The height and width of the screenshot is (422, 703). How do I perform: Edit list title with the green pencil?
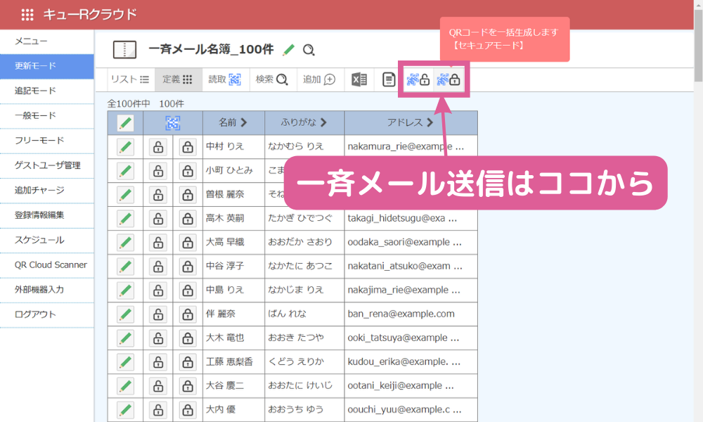pyautogui.click(x=289, y=49)
